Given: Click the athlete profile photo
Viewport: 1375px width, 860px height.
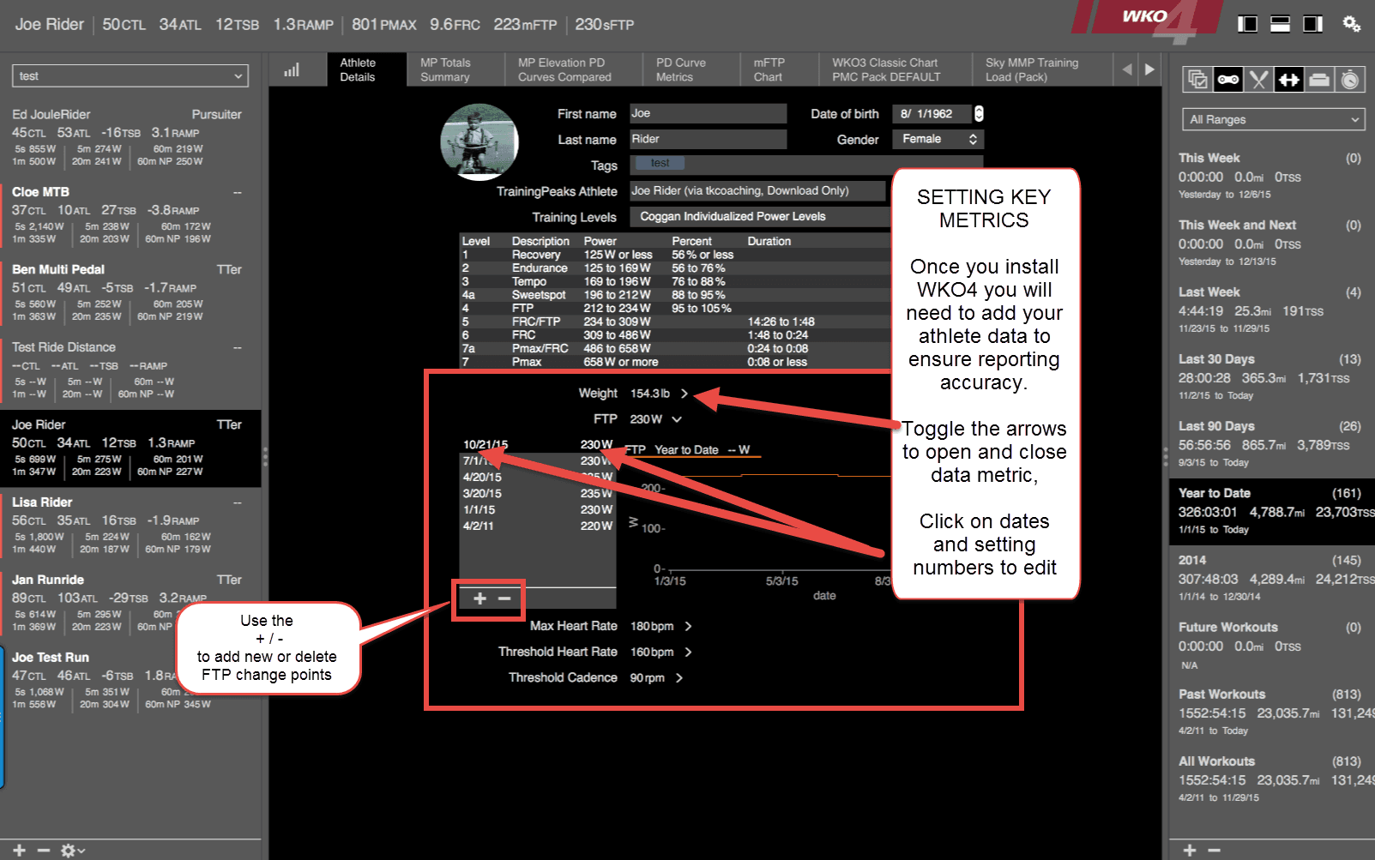Looking at the screenshot, I should click(479, 142).
